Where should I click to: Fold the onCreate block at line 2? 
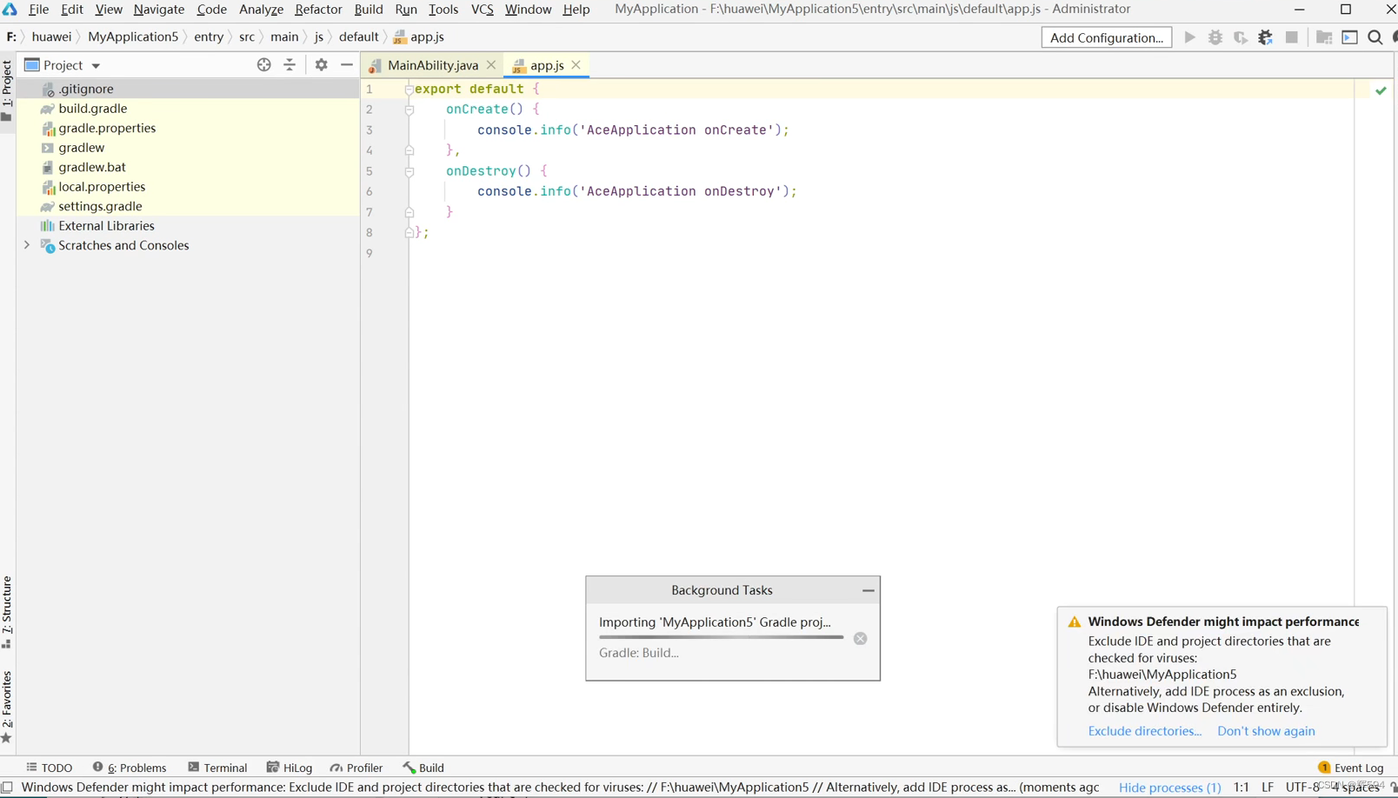coord(409,110)
